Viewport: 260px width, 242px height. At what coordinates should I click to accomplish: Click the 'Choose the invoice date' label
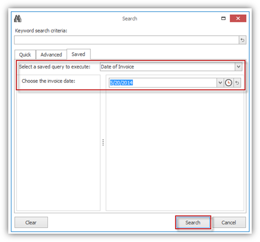48,81
